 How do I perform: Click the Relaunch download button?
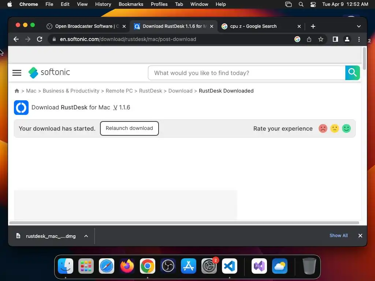[129, 128]
